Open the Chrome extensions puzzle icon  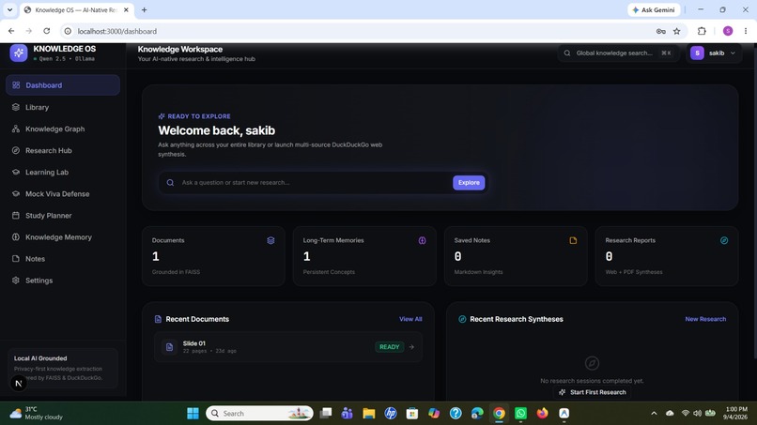702,31
